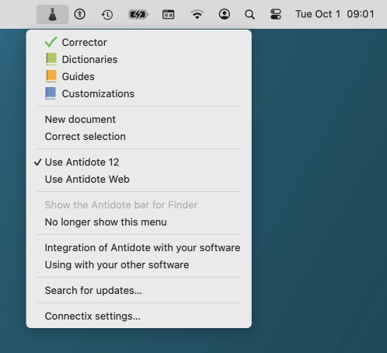Open the Accessibility menu bar icon

80,14
